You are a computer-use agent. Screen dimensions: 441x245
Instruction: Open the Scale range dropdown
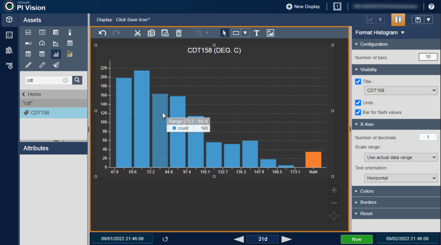[401, 157]
